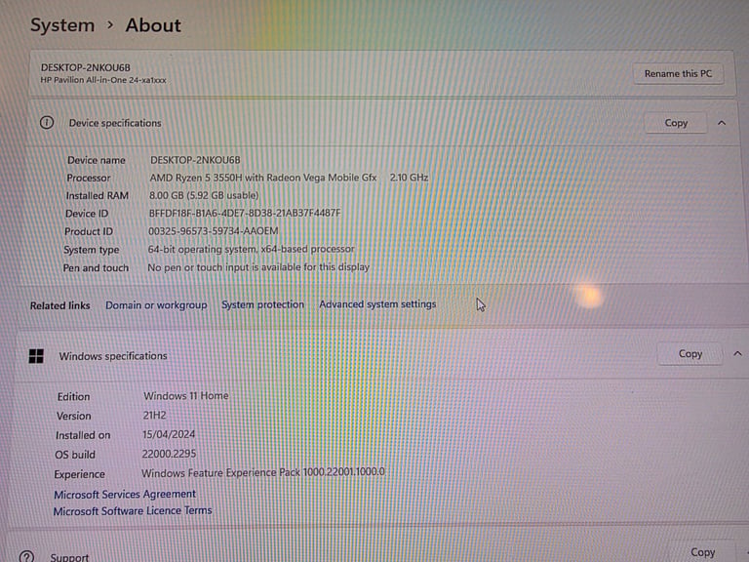Open System protection link
The image size is (749, 562).
tap(262, 304)
